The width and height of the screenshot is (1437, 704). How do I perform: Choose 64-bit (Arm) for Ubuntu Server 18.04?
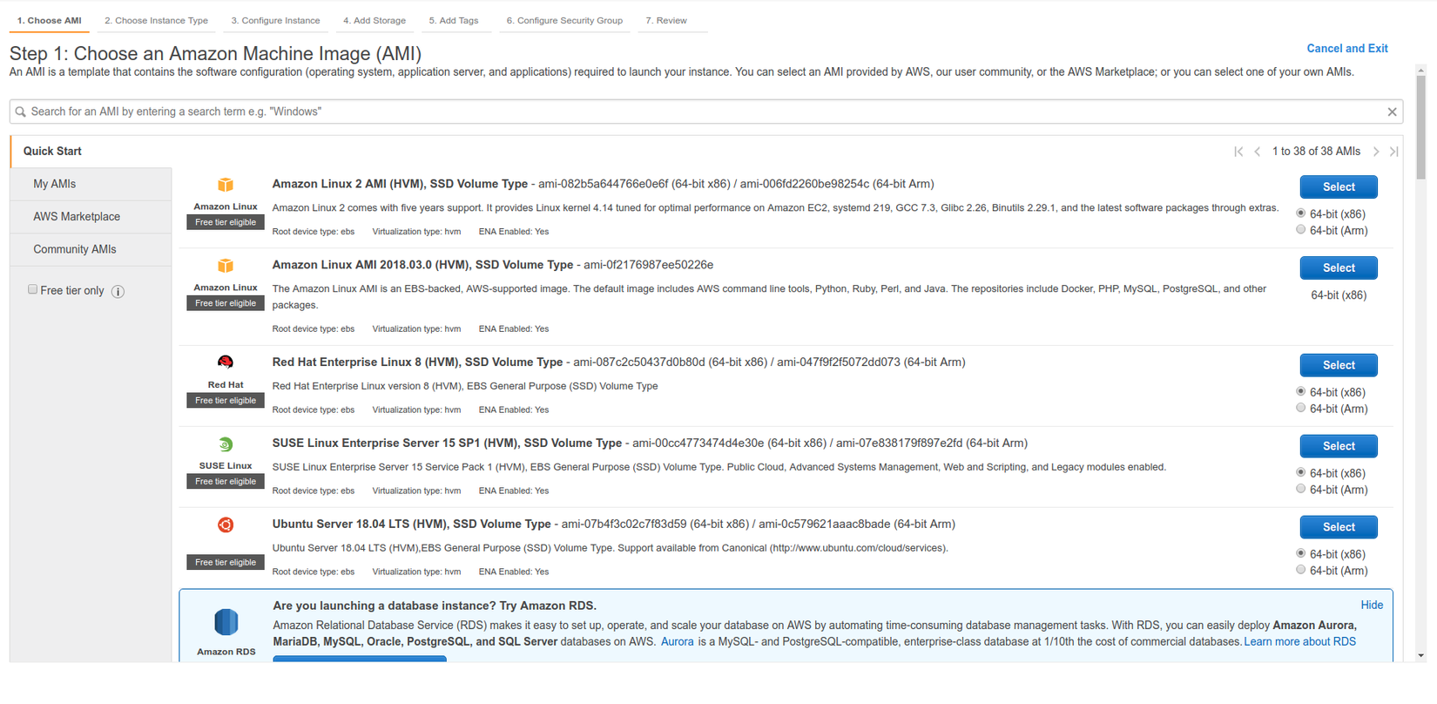1301,571
